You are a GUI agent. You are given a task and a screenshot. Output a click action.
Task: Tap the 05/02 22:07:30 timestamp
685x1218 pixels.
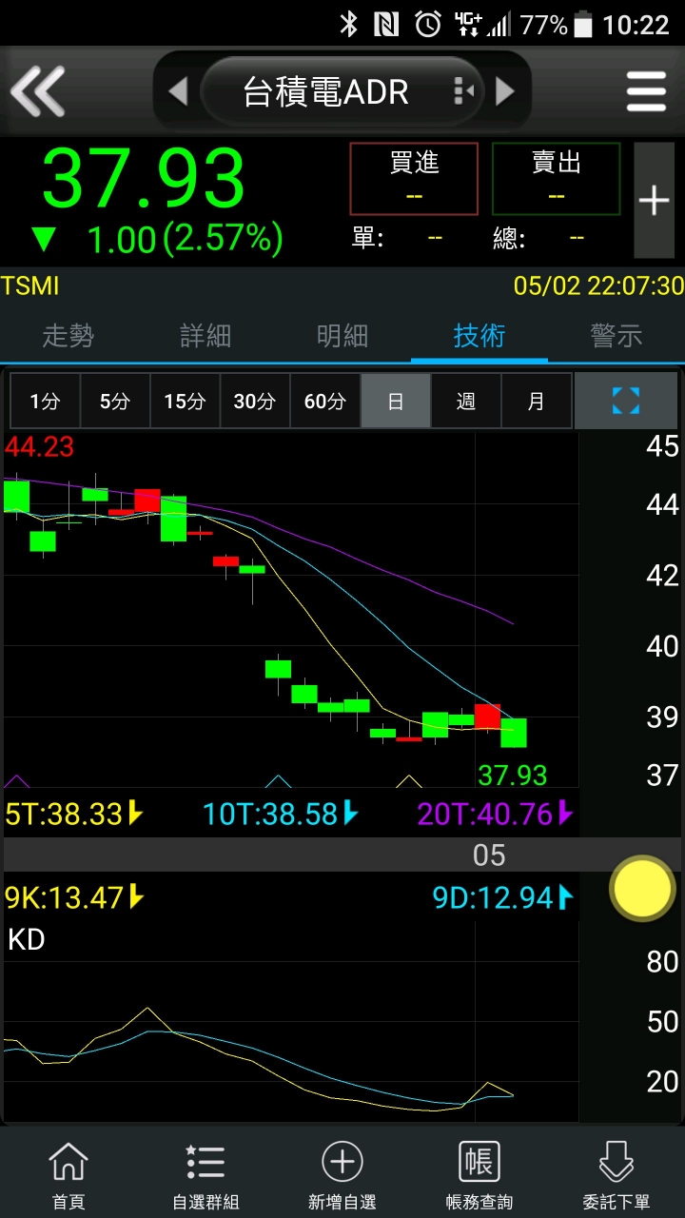point(598,285)
